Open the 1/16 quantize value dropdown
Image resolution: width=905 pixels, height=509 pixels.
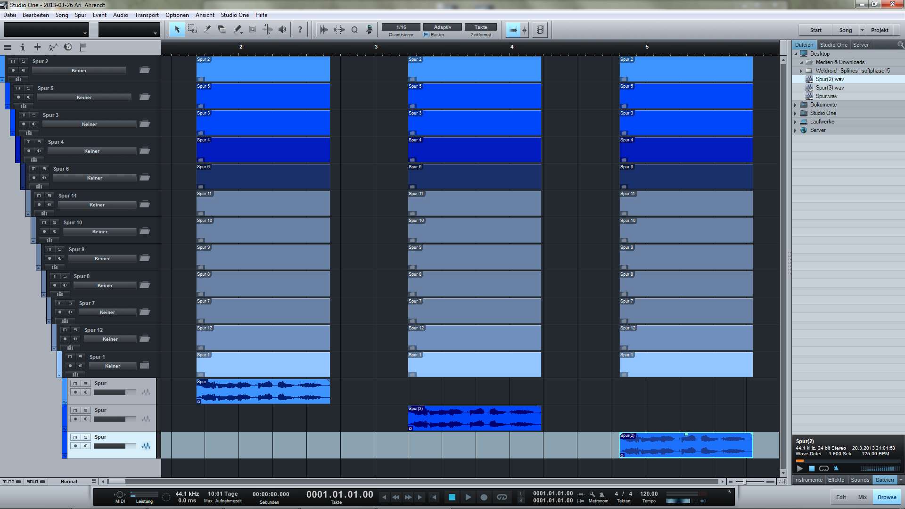pos(401,27)
